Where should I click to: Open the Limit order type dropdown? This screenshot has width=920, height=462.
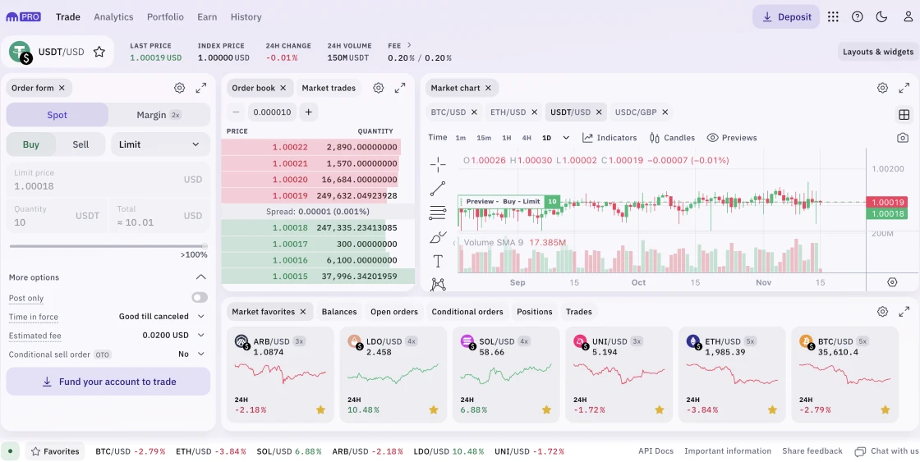pos(160,144)
